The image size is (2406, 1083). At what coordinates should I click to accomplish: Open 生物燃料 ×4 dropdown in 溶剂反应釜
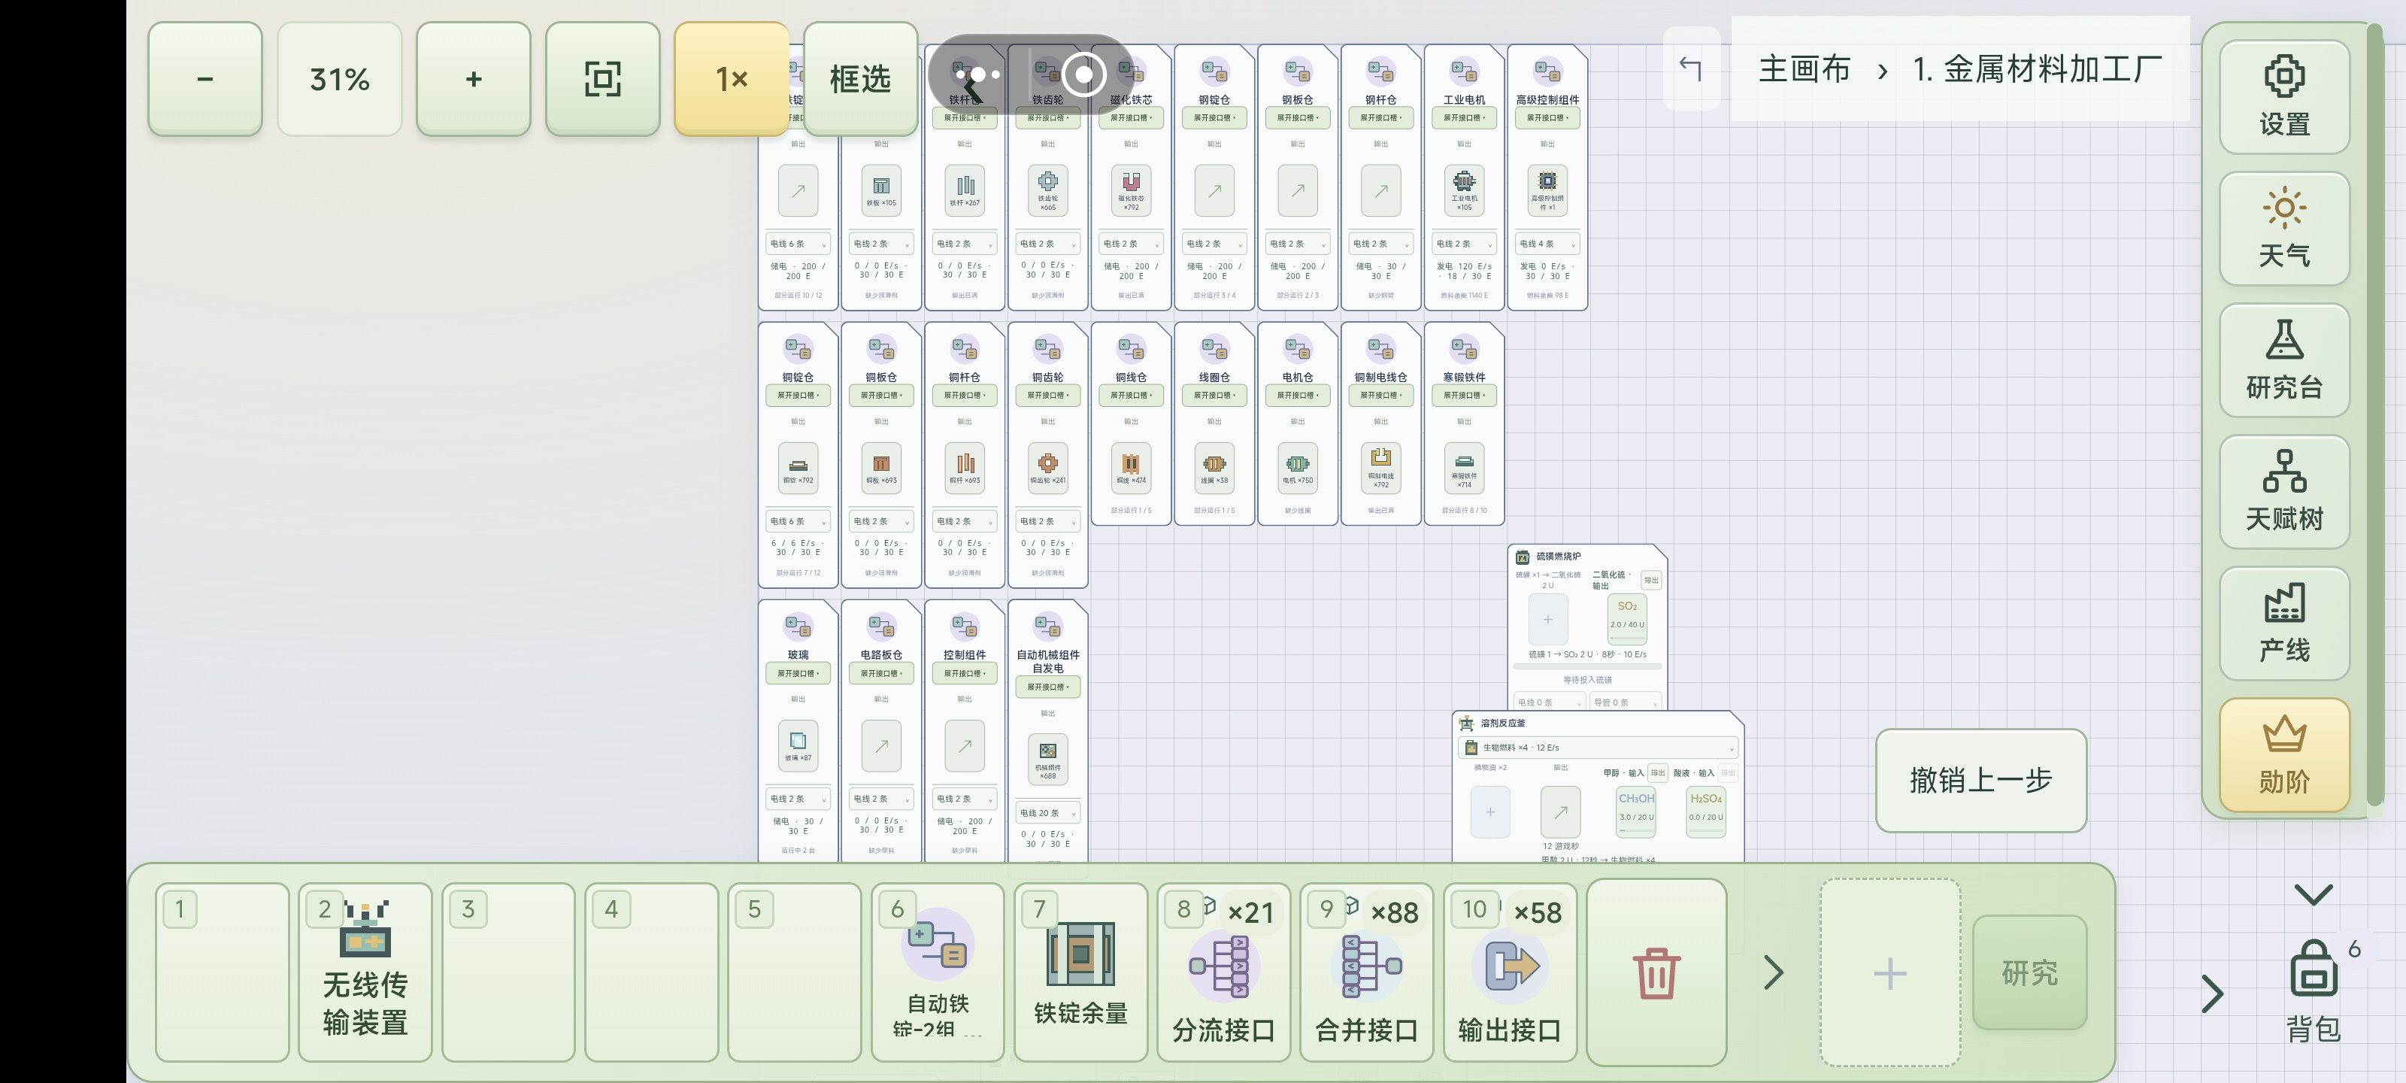(x=1598, y=748)
